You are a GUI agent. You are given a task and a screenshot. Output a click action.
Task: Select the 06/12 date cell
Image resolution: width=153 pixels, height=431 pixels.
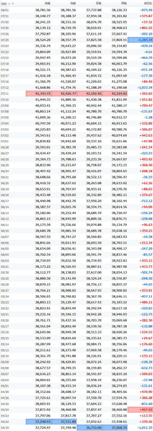[5, 219]
